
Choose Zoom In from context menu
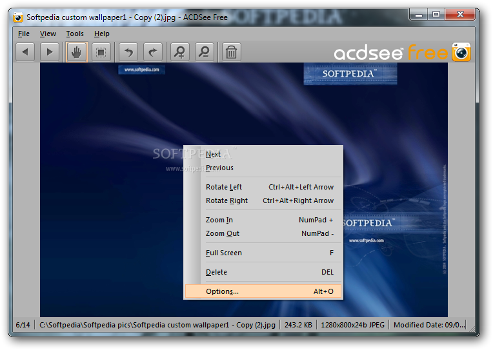click(x=263, y=220)
